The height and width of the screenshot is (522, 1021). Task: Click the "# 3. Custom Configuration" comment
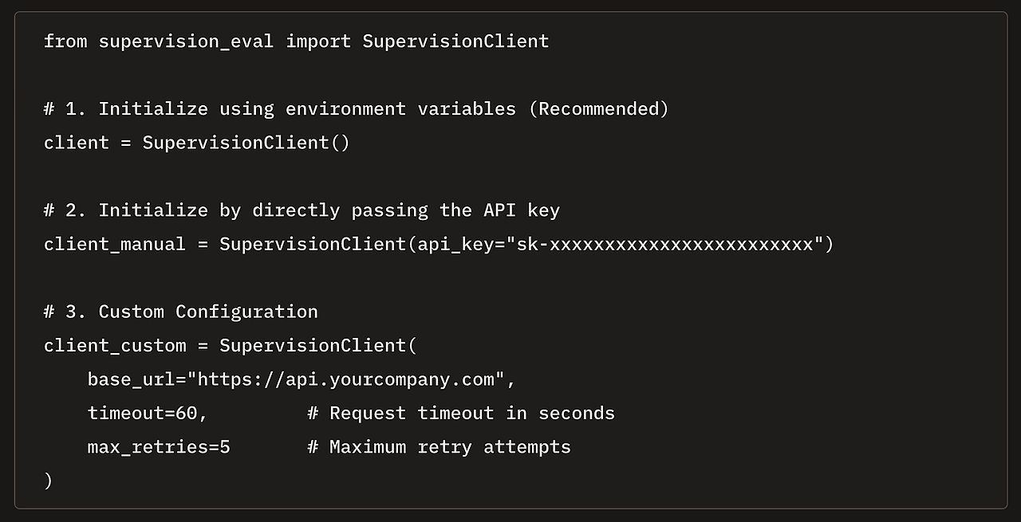(x=180, y=312)
